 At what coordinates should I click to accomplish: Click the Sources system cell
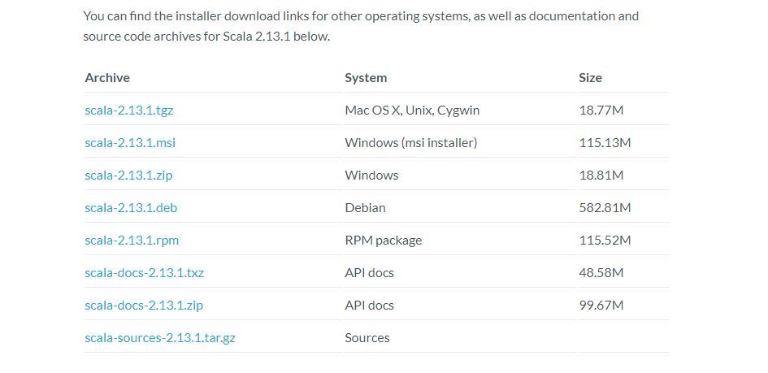tap(367, 337)
